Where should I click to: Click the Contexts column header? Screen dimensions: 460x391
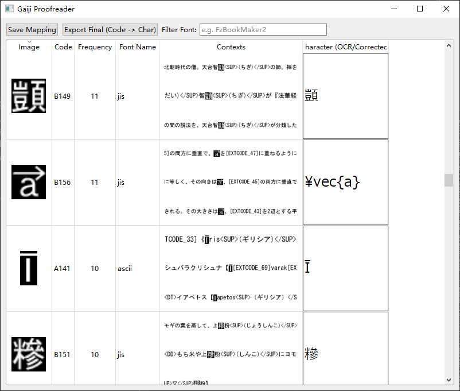pyautogui.click(x=231, y=47)
